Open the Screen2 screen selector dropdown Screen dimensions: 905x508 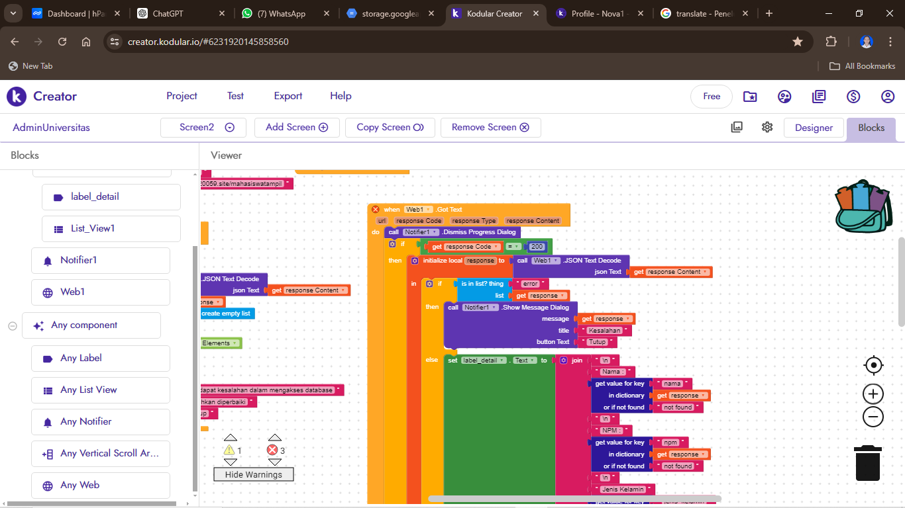tap(203, 128)
